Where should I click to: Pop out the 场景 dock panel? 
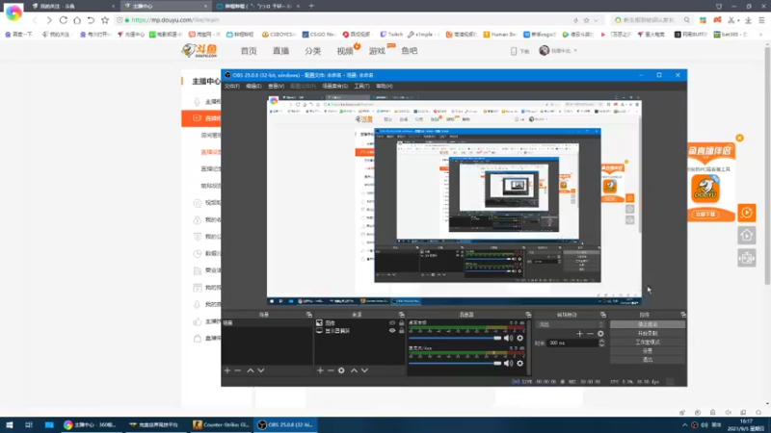pyautogui.click(x=308, y=315)
